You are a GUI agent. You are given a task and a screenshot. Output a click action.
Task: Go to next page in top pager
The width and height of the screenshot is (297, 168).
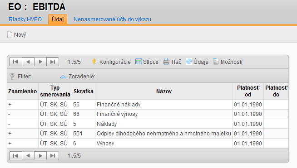(x=40, y=62)
